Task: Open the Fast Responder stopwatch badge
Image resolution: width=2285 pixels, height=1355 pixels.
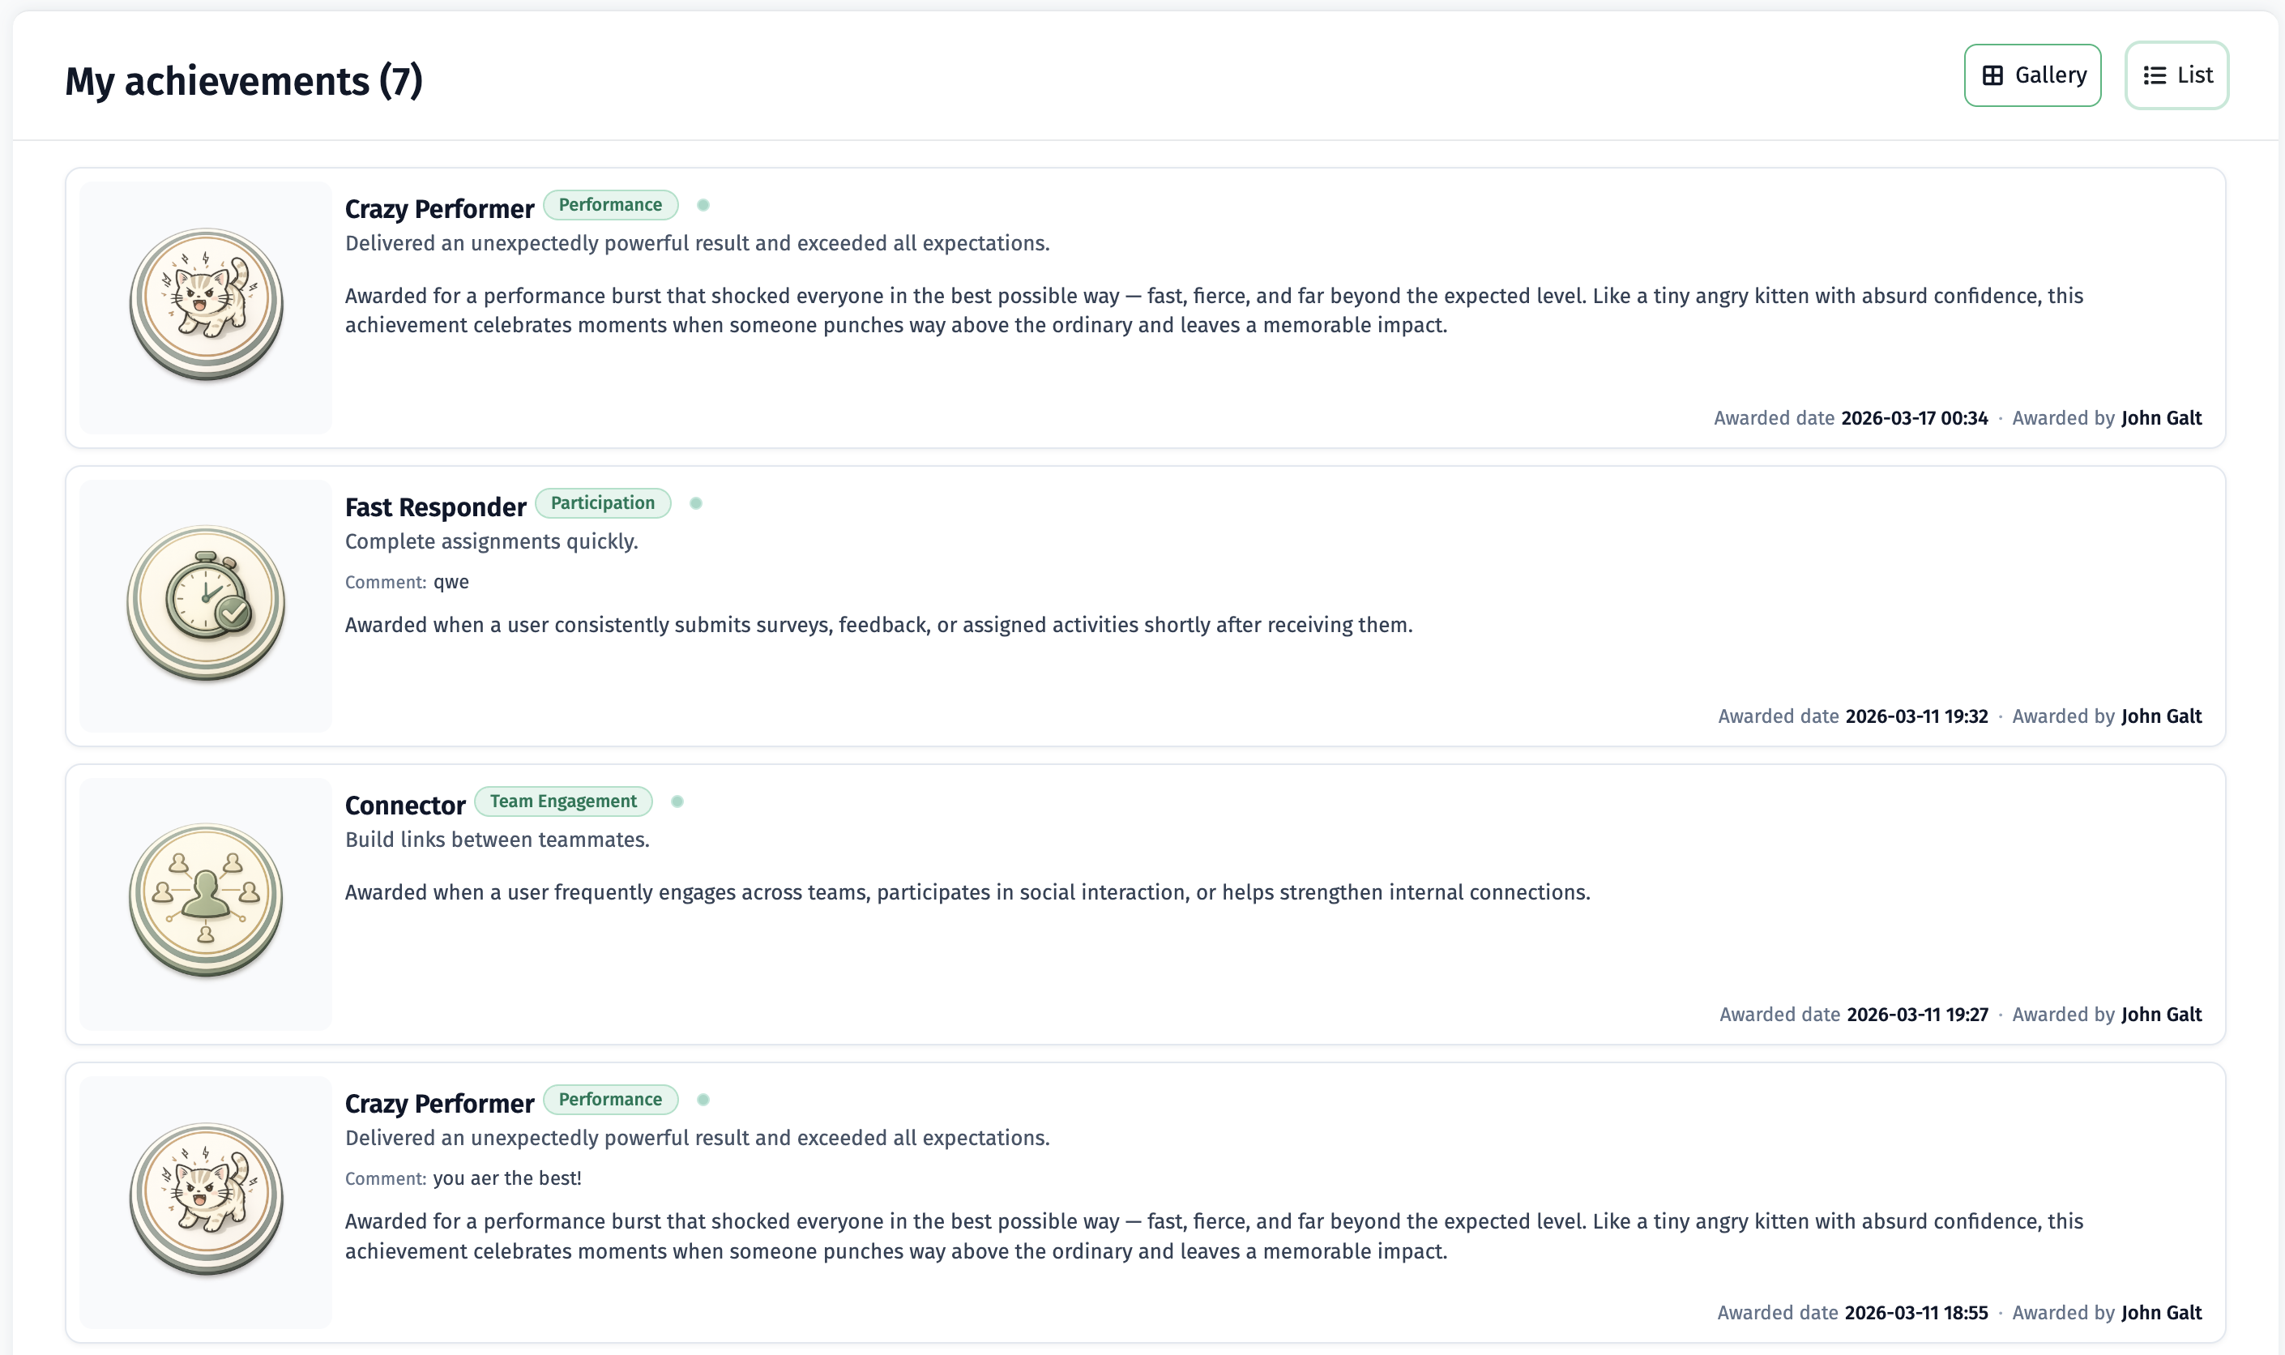Action: click(207, 603)
